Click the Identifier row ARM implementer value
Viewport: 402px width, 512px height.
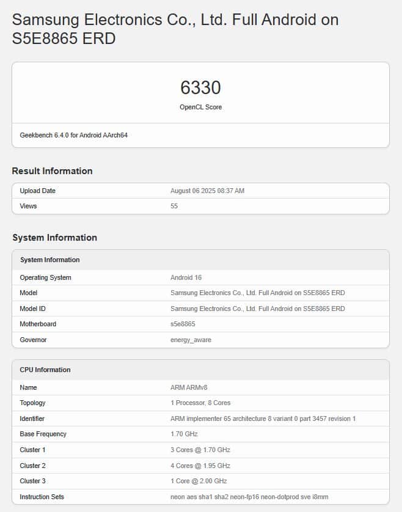click(263, 419)
